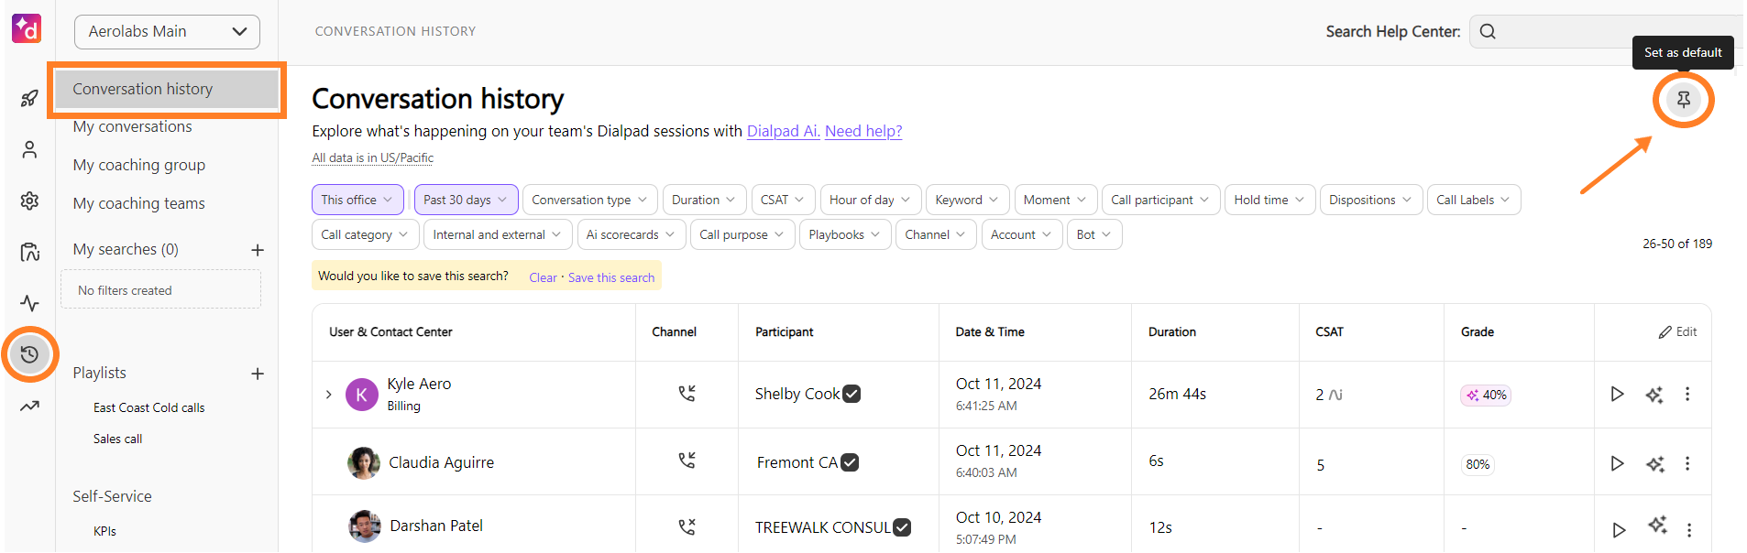This screenshot has width=1747, height=553.
Task: Play Claudia Aguirre call recording
Action: click(x=1617, y=463)
